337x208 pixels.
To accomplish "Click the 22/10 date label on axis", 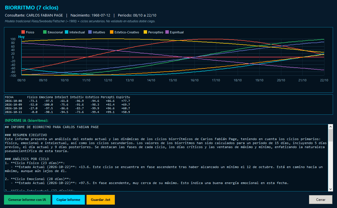I will [x=324, y=80].
